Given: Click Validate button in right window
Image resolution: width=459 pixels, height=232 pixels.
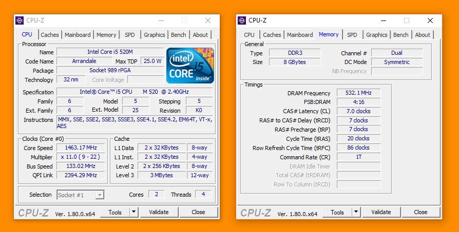Looking at the screenshot, I should (x=381, y=212).
